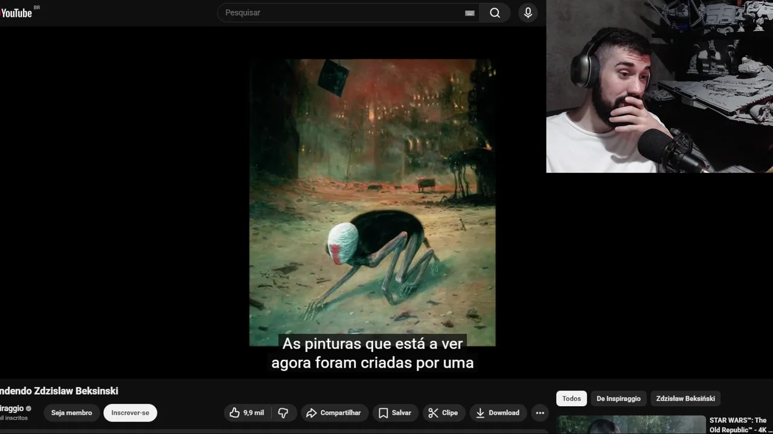Click the webcam overlay of the streamer
Screen dimensions: 773x434
[x=659, y=86]
